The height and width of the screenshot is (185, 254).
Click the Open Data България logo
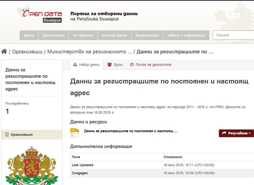(x=39, y=14)
